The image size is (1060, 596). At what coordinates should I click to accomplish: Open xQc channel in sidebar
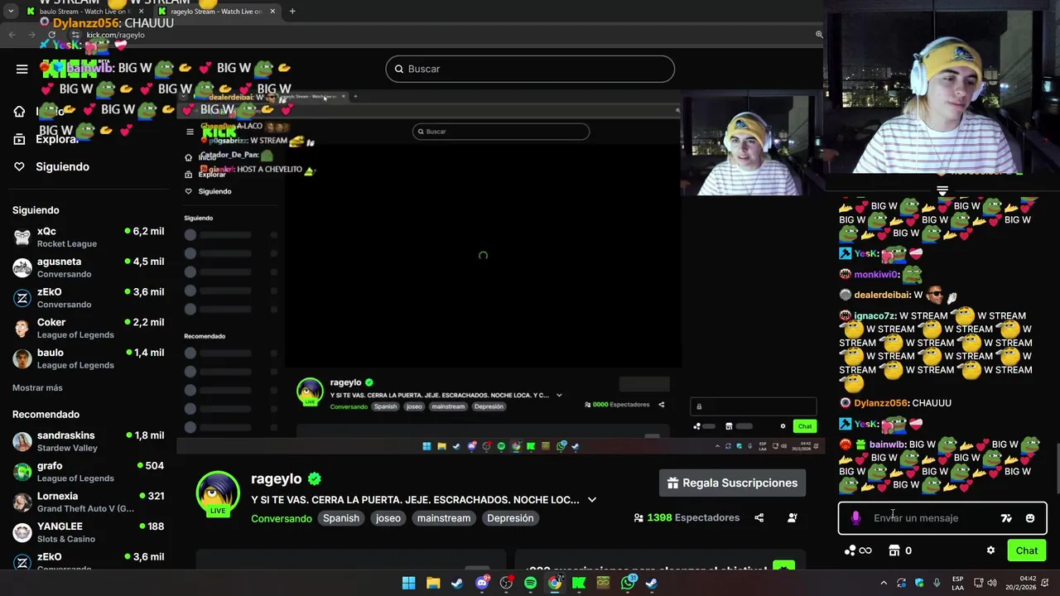tap(89, 237)
